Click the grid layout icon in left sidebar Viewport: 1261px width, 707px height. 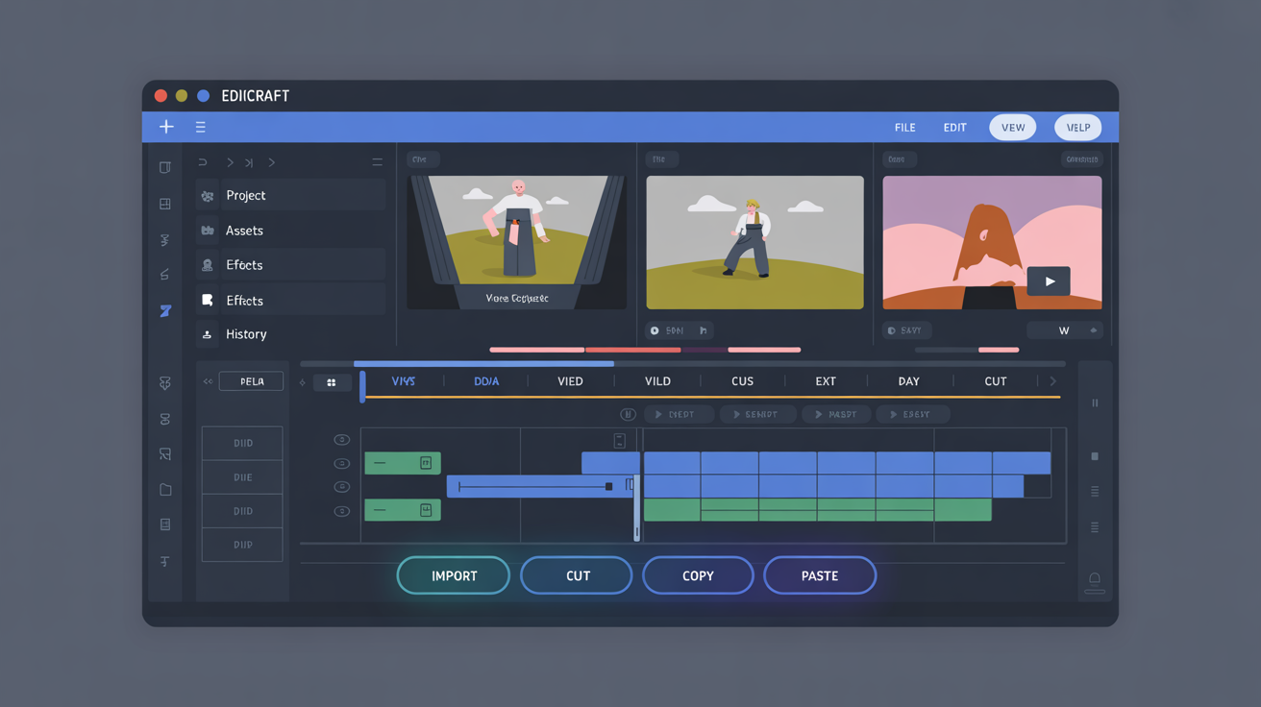coord(165,204)
